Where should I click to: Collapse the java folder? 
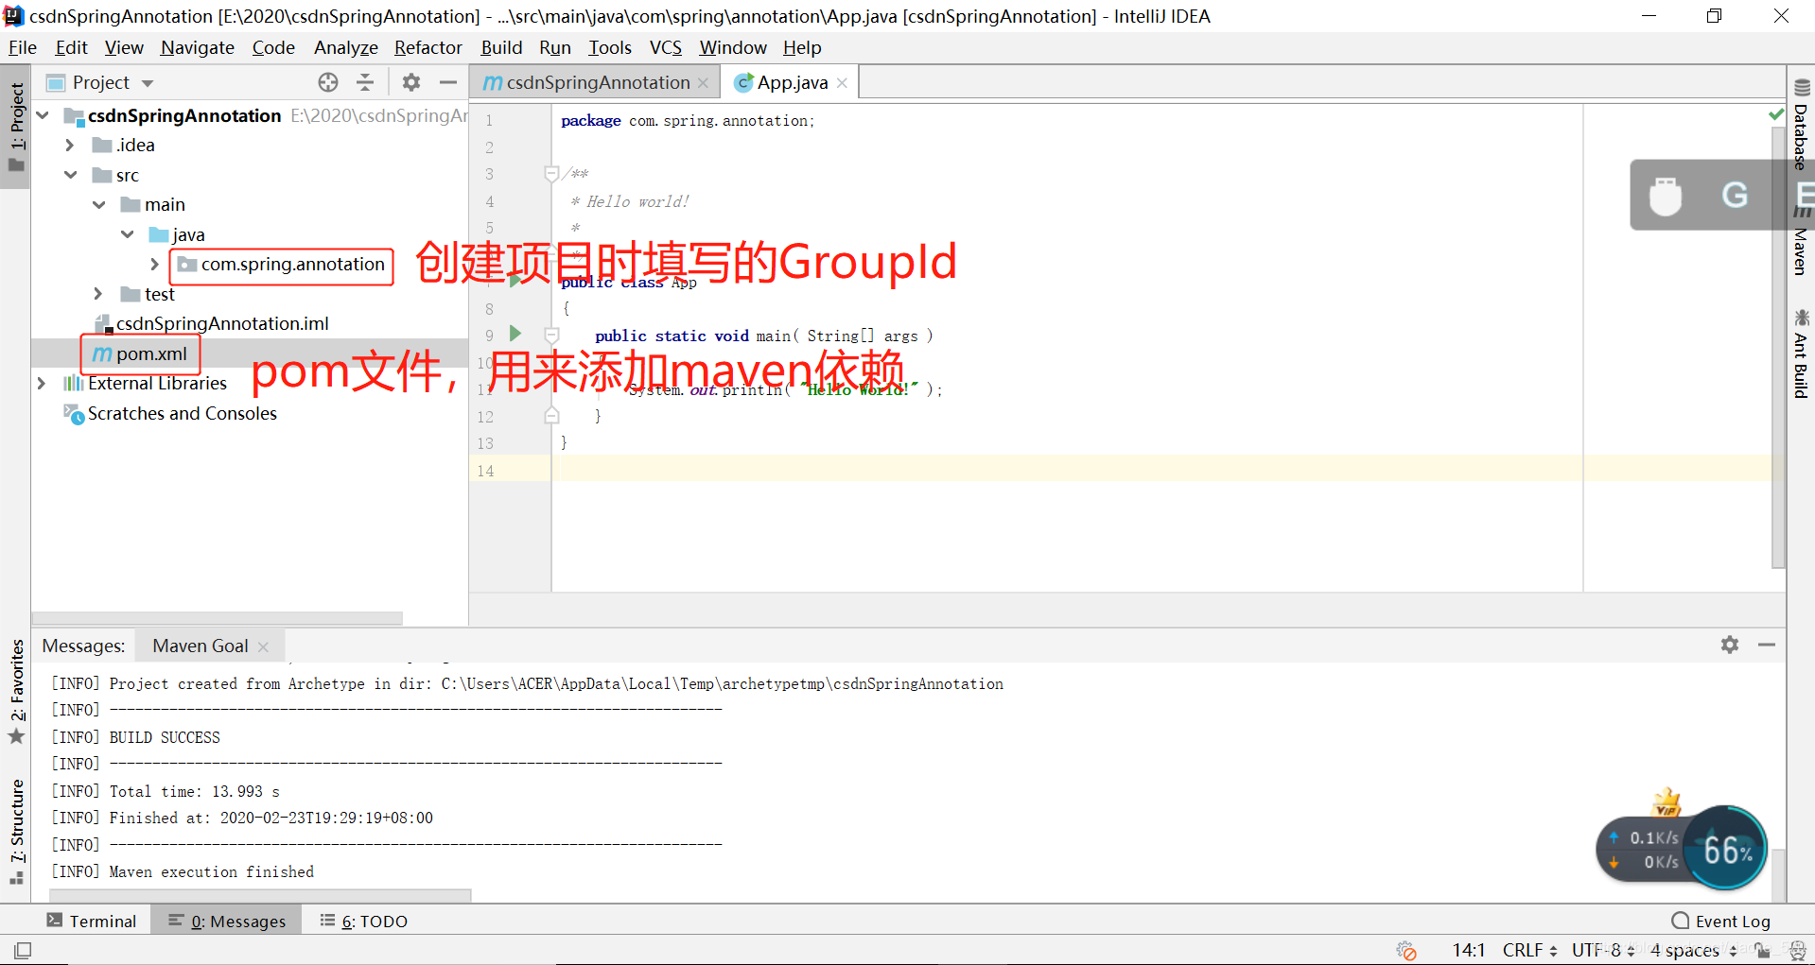pyautogui.click(x=127, y=234)
